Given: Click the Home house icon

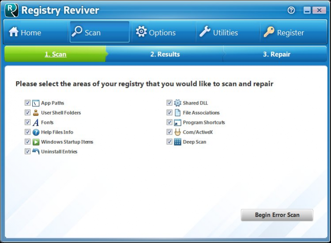Looking at the screenshot, I should [14, 32].
